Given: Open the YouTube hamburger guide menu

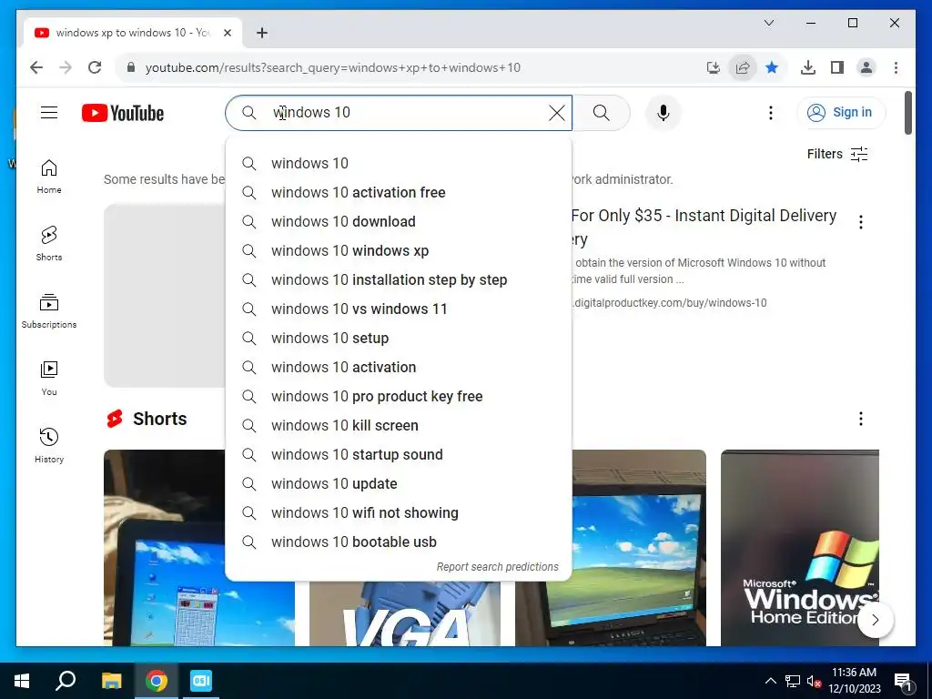Looking at the screenshot, I should [49, 112].
